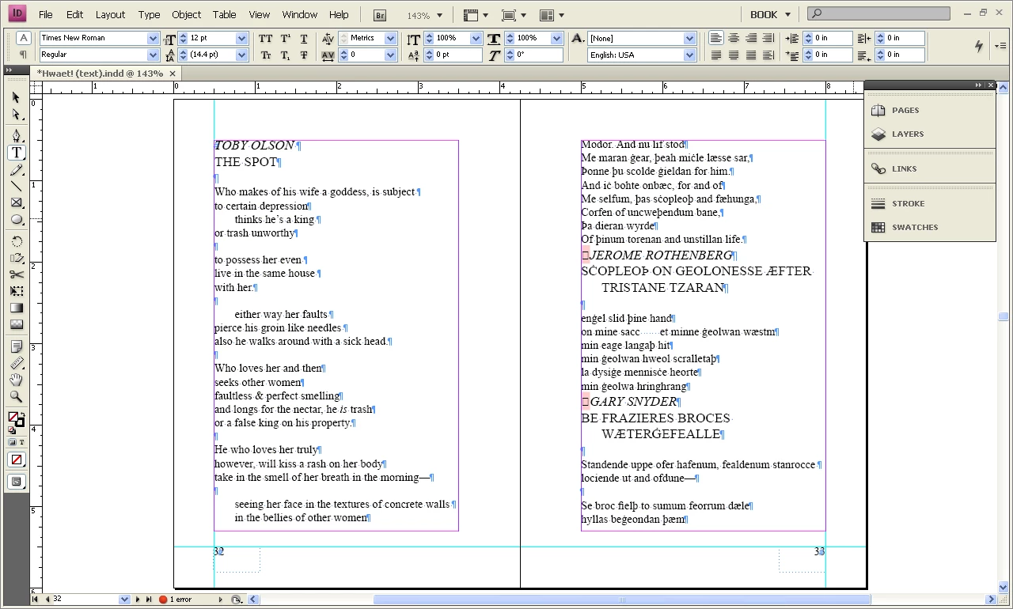The height and width of the screenshot is (609, 1013).
Task: Select the Scale tool
Action: (16, 258)
